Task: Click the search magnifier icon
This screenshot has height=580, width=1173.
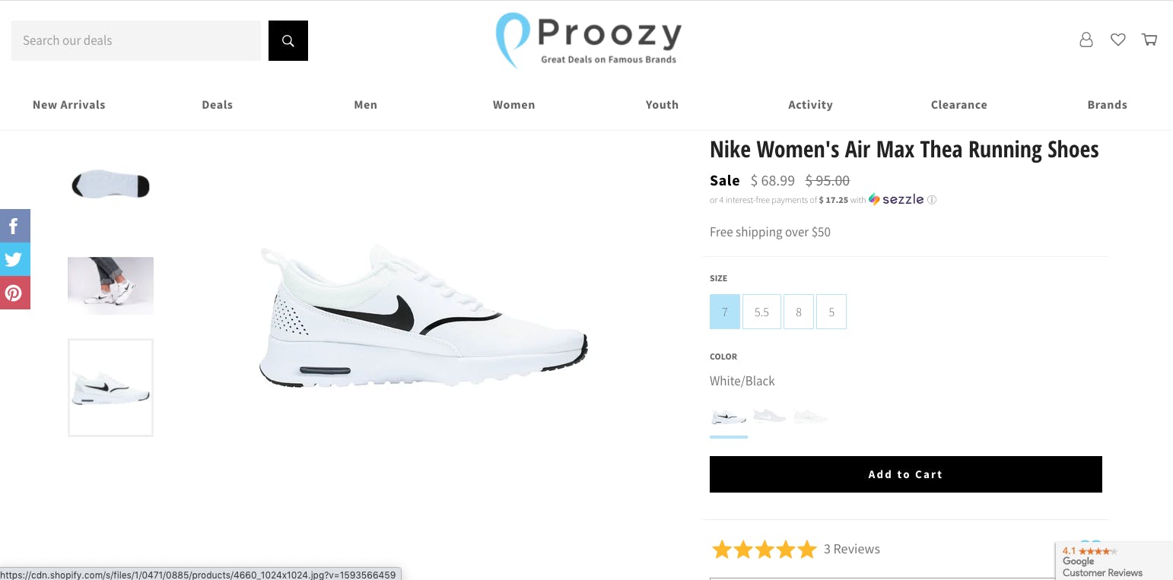Action: 288,40
